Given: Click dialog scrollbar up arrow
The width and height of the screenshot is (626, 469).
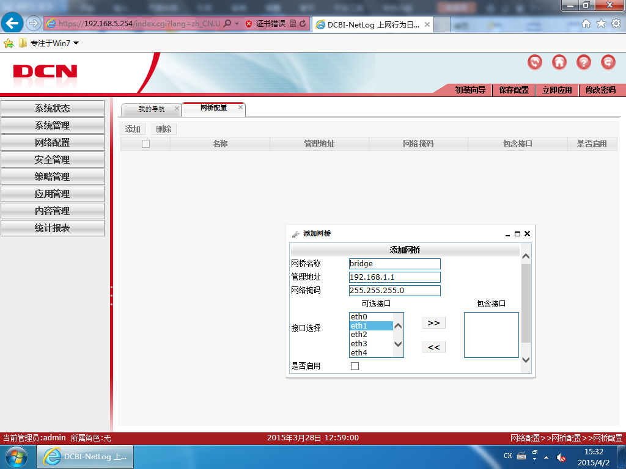Looking at the screenshot, I should point(526,256).
